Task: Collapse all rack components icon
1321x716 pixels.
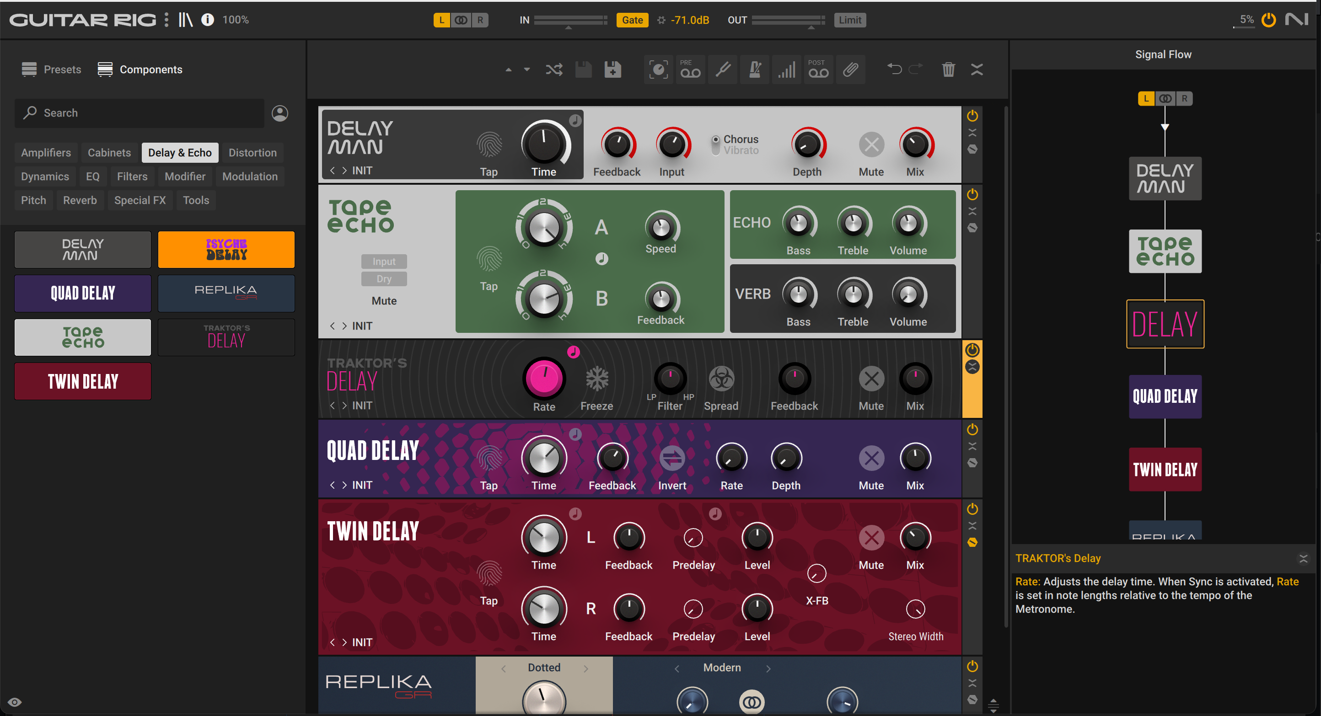Action: [977, 69]
